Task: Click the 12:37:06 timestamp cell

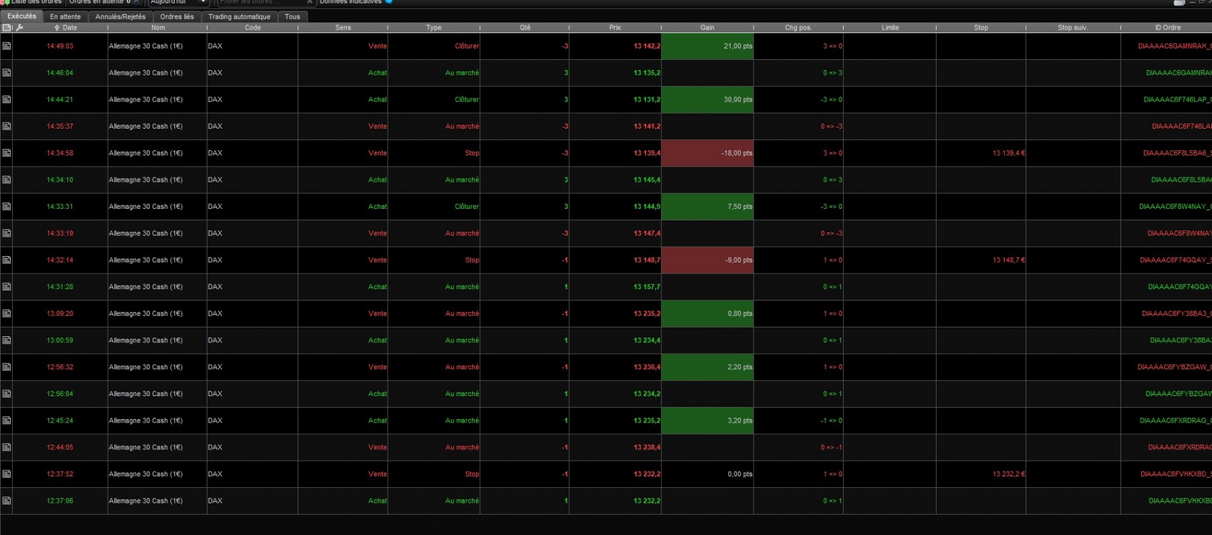Action: (60, 501)
